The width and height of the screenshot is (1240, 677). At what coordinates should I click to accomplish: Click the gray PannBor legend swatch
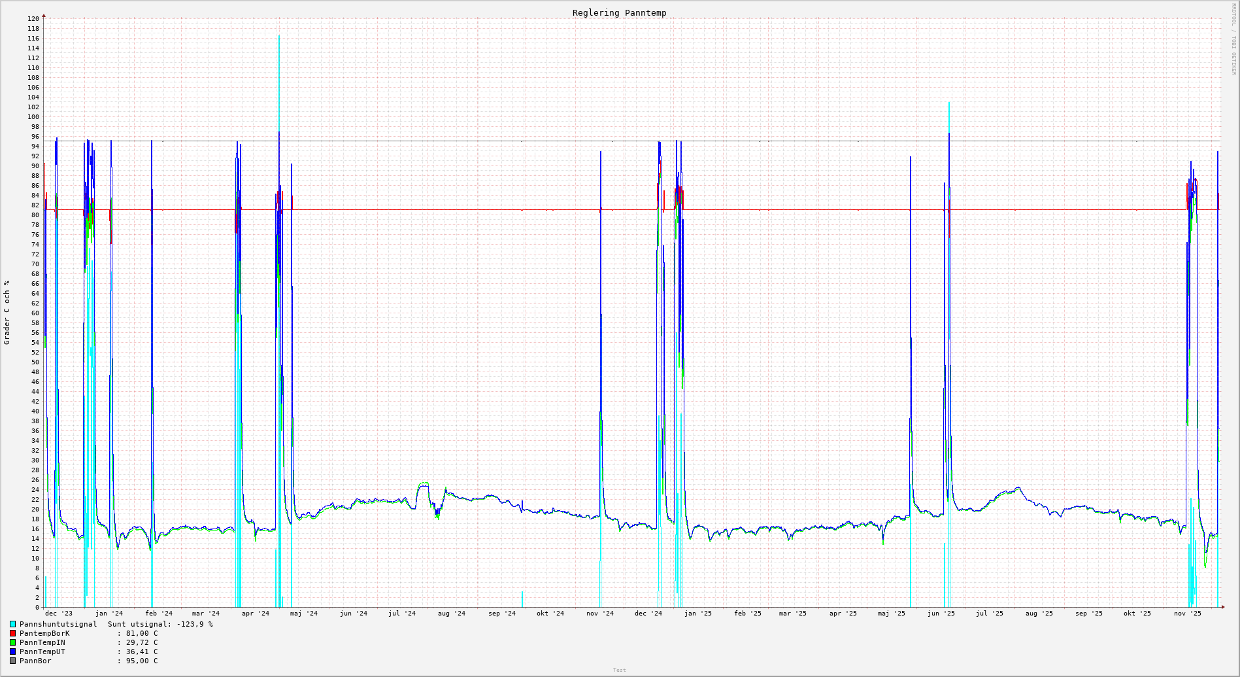coord(12,661)
